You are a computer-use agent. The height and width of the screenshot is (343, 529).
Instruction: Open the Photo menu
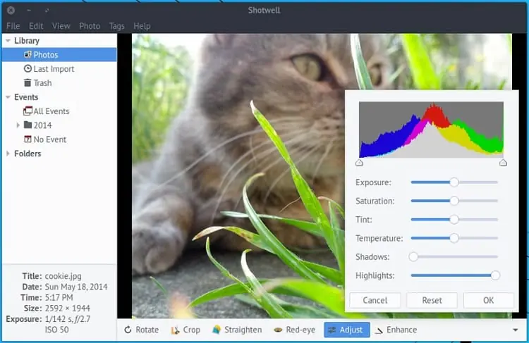[90, 26]
